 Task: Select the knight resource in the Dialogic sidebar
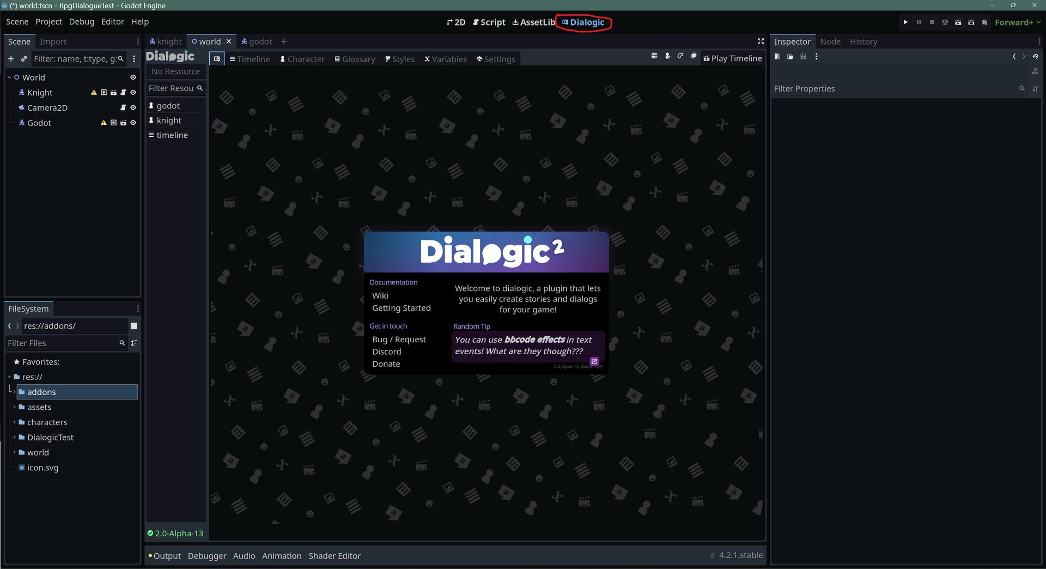[x=169, y=120]
